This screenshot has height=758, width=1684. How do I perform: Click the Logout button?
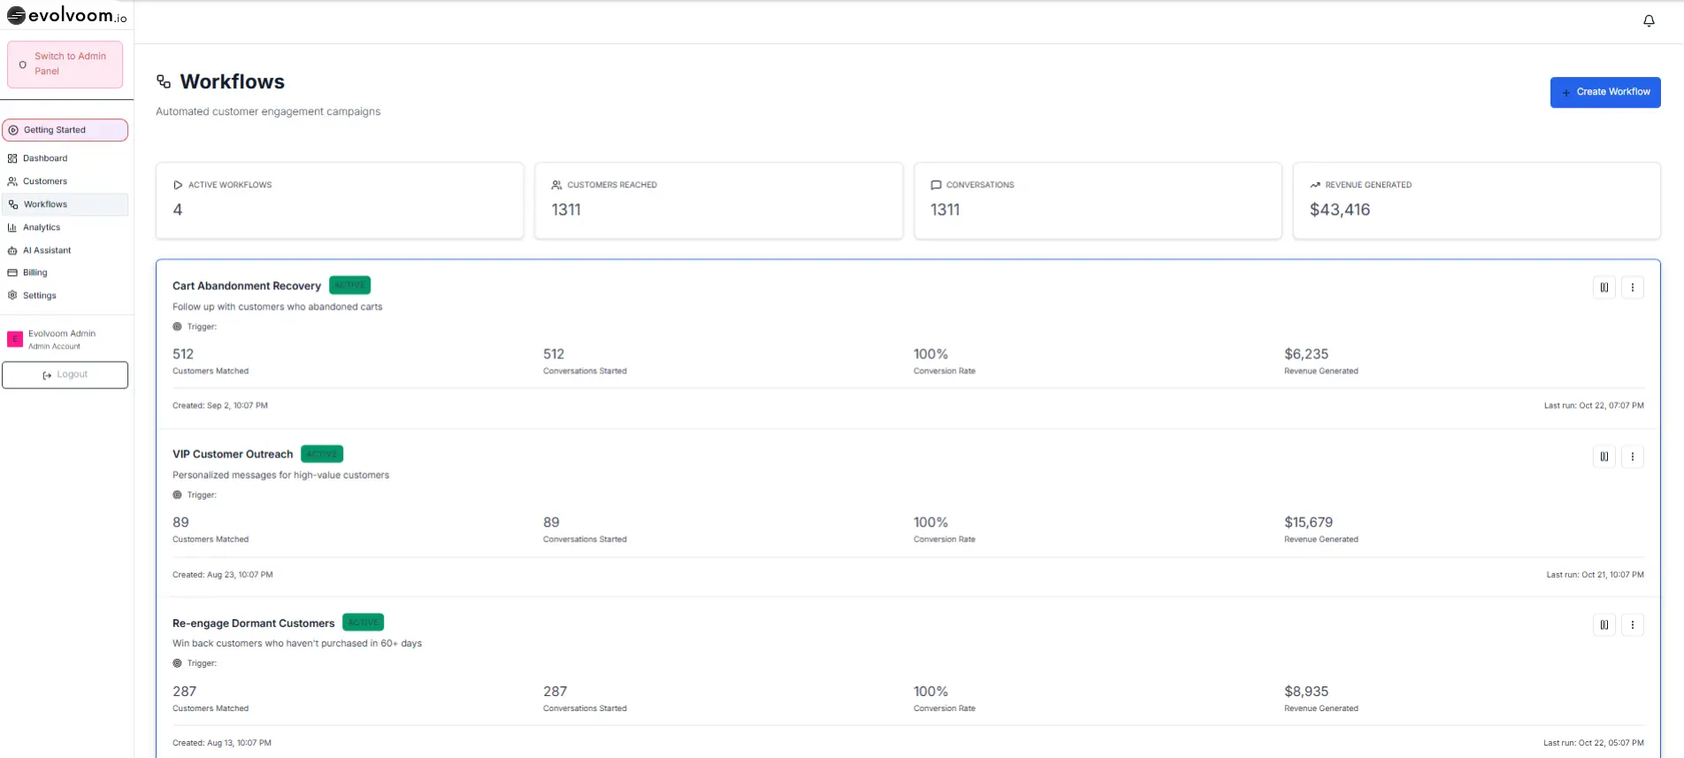pyautogui.click(x=65, y=375)
